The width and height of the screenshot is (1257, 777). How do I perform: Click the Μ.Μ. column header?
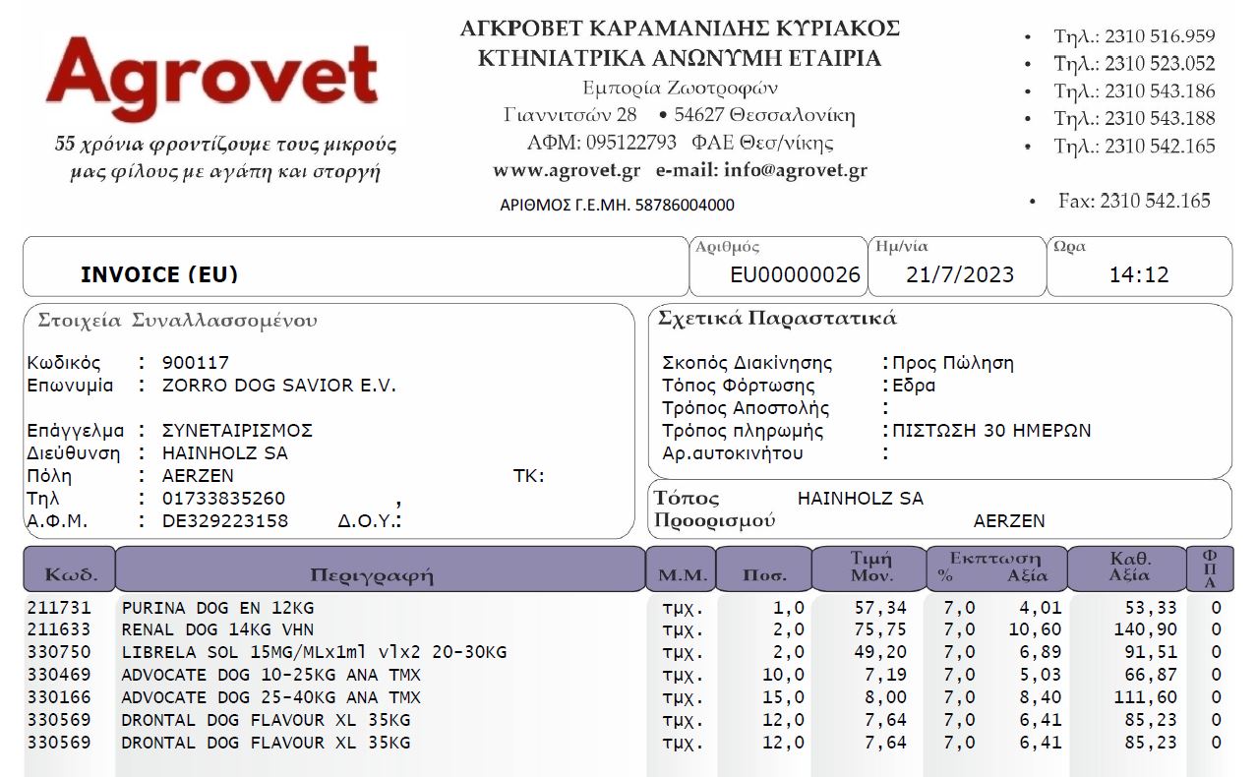tap(681, 568)
